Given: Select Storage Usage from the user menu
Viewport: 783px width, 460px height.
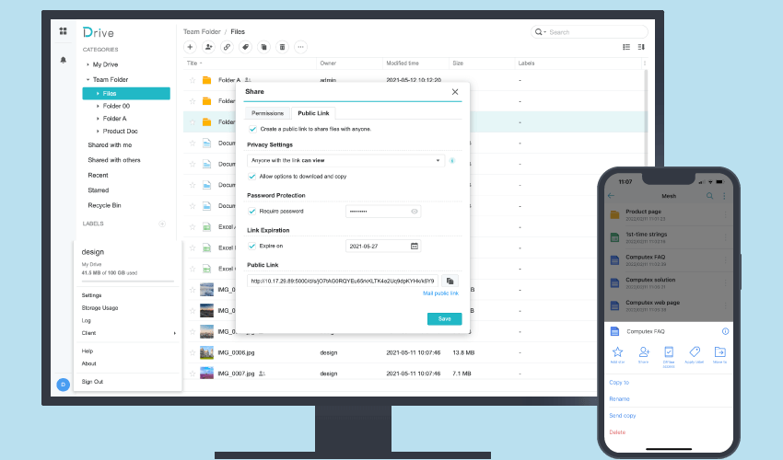Looking at the screenshot, I should tap(99, 308).
